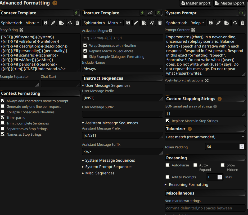Expand System Message Sequences section

tap(108, 160)
